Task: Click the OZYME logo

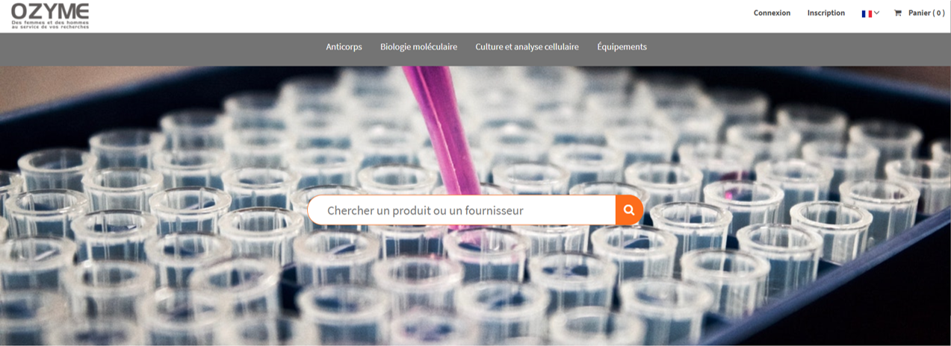Action: pos(50,16)
